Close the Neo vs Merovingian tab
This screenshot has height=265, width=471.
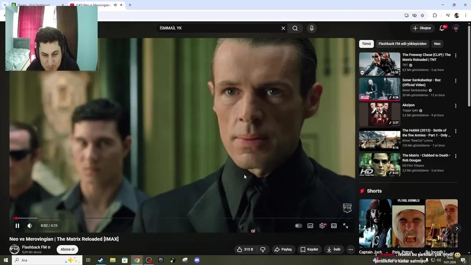pyautogui.click(x=121, y=5)
